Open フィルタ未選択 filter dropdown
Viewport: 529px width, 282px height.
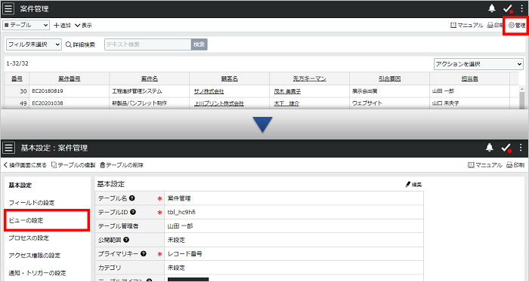click(34, 44)
